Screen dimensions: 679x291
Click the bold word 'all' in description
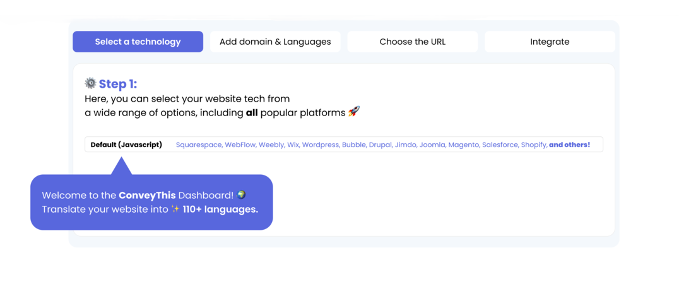(x=252, y=112)
